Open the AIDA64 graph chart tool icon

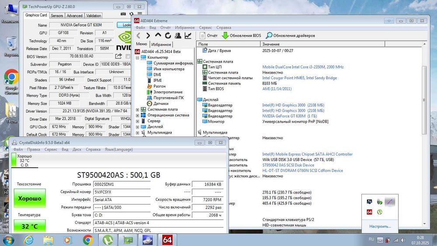click(x=188, y=35)
